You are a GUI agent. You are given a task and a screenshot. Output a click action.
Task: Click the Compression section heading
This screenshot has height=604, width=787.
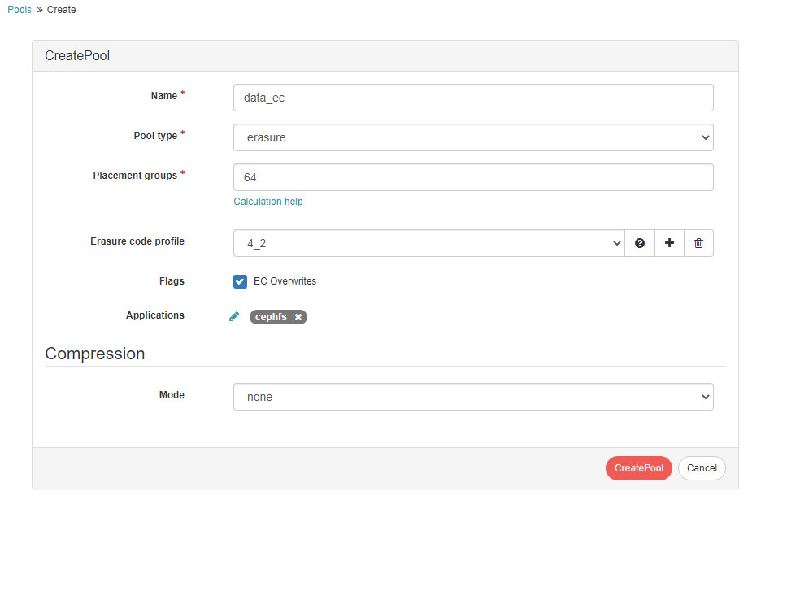(95, 354)
